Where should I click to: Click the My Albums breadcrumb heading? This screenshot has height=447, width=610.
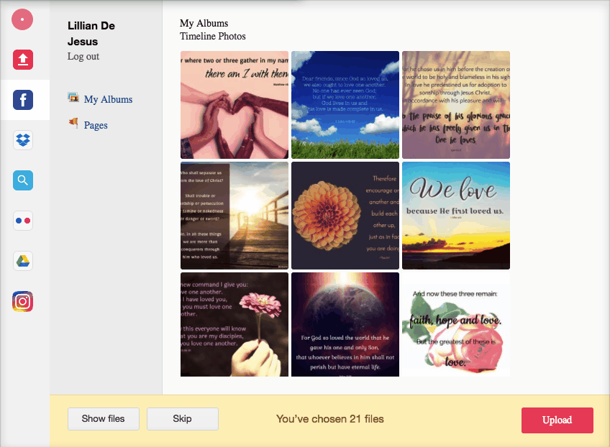pos(204,23)
